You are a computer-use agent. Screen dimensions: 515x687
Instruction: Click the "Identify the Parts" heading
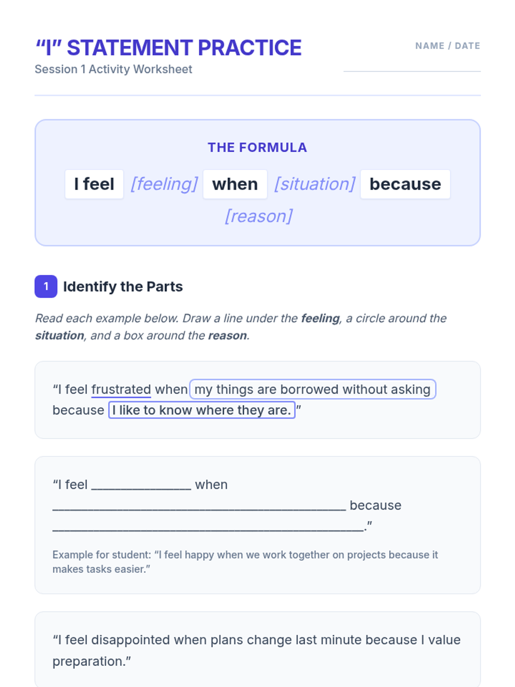click(123, 286)
